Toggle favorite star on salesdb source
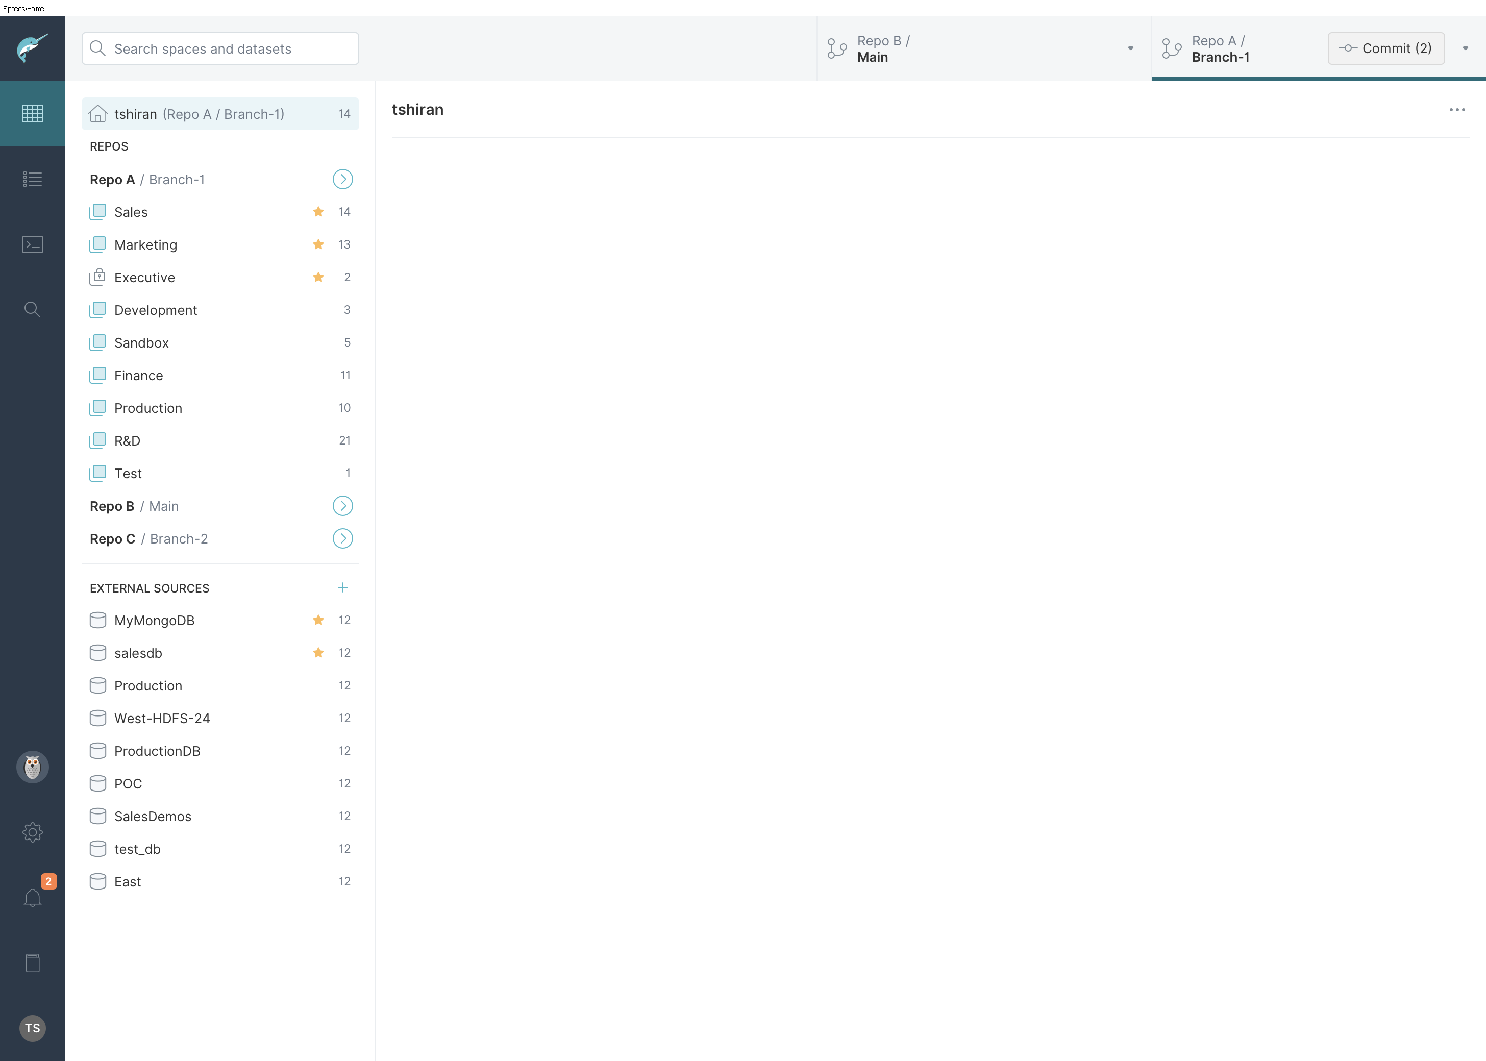The width and height of the screenshot is (1486, 1061). 318,653
